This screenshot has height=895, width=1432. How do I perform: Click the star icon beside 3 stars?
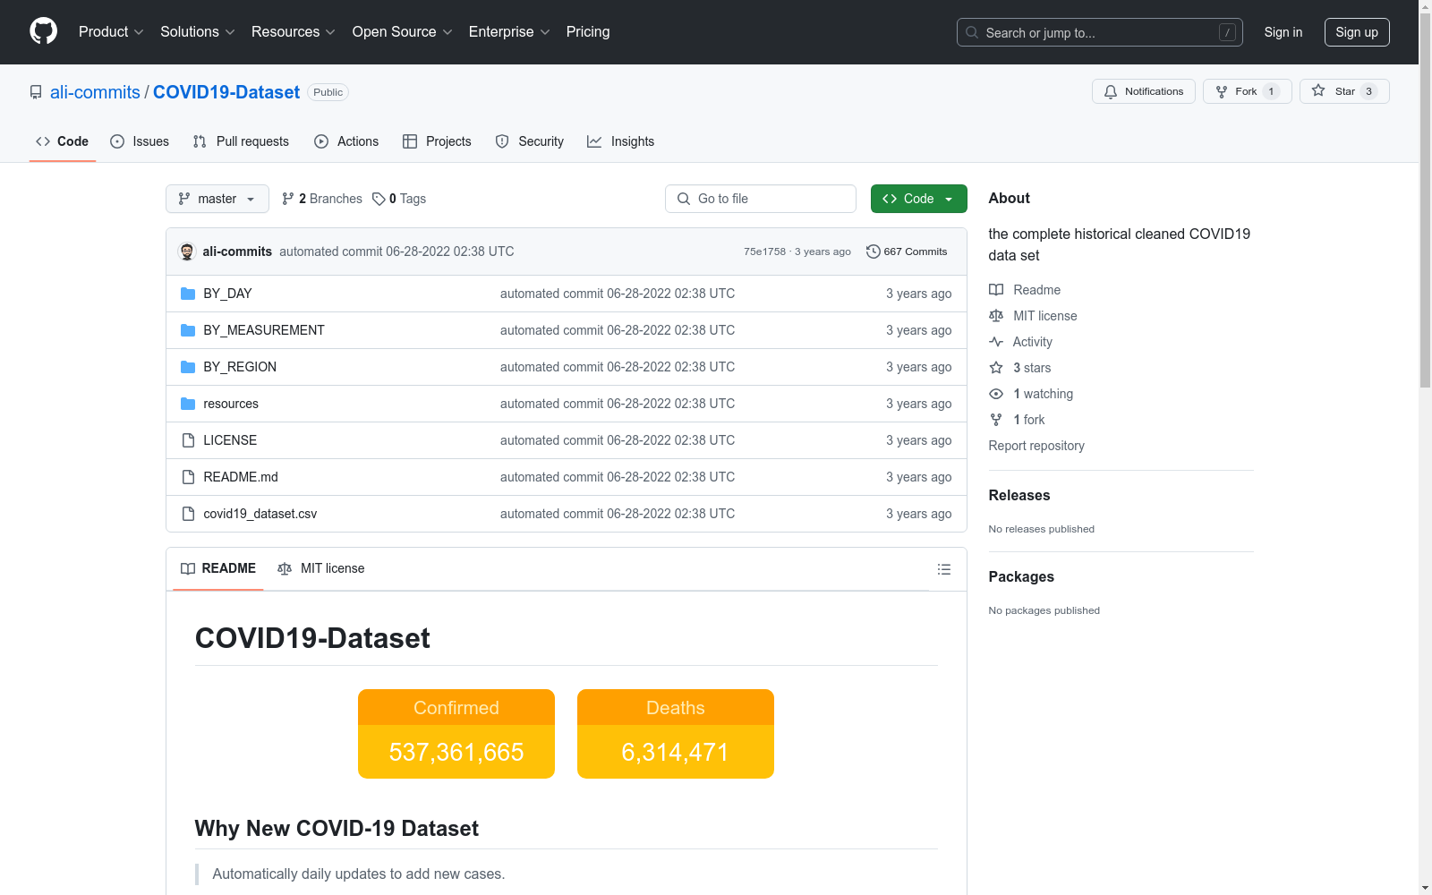tap(996, 368)
